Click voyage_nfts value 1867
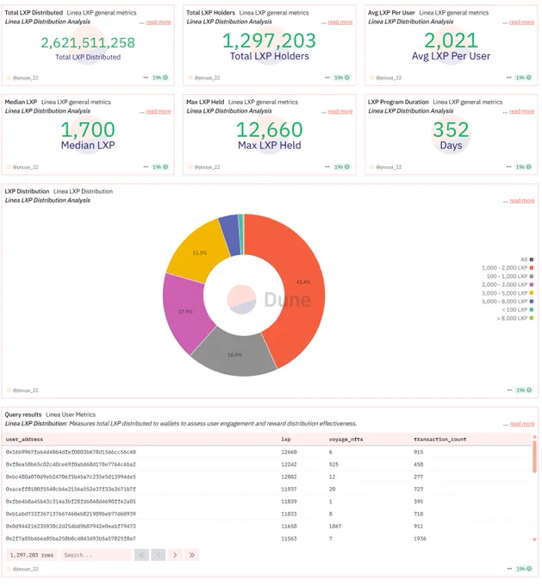 coord(335,527)
